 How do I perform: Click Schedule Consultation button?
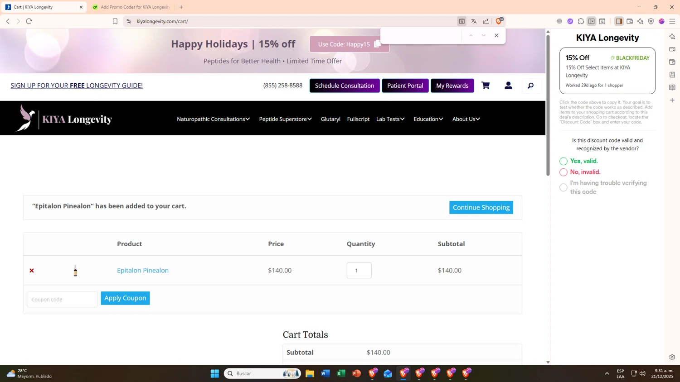coord(345,86)
